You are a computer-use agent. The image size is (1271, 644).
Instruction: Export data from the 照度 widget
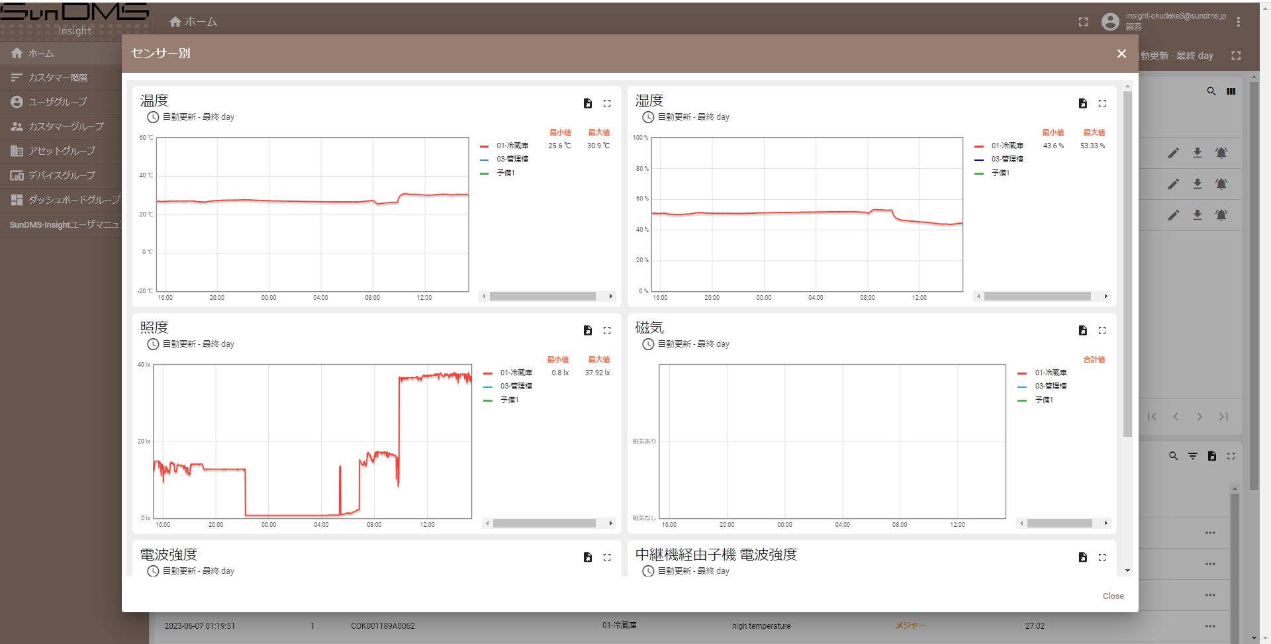pos(587,330)
